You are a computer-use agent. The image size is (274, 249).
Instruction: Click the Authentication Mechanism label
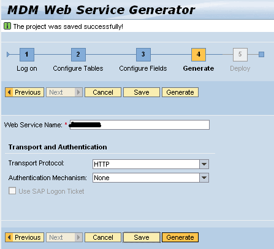point(48,178)
